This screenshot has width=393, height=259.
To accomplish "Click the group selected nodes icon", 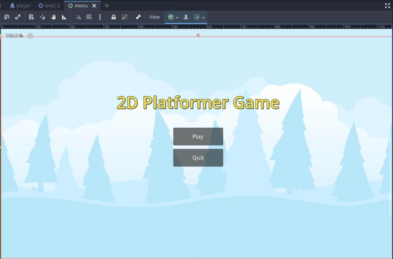I will [x=124, y=17].
